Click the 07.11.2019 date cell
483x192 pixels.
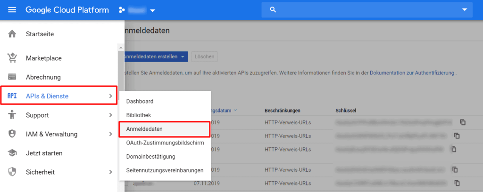[x=207, y=184]
